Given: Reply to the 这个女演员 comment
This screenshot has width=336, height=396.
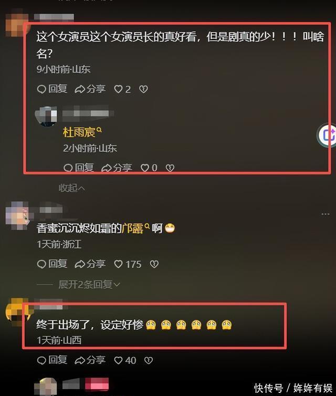Looking at the screenshot, I should [x=52, y=89].
